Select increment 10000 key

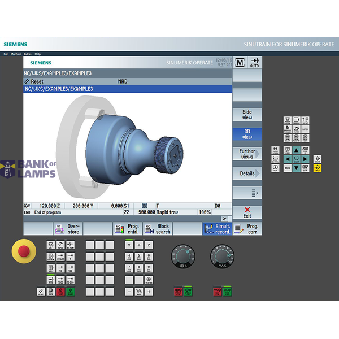click(71, 280)
